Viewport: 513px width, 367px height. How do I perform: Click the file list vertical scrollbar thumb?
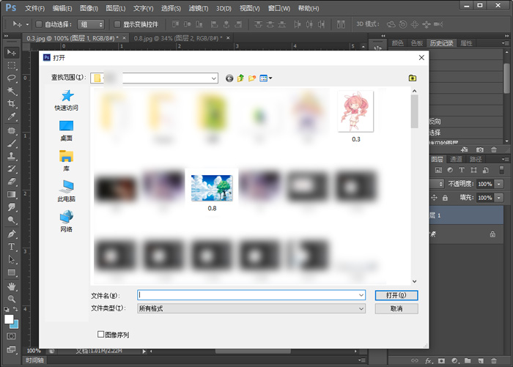coord(414,112)
